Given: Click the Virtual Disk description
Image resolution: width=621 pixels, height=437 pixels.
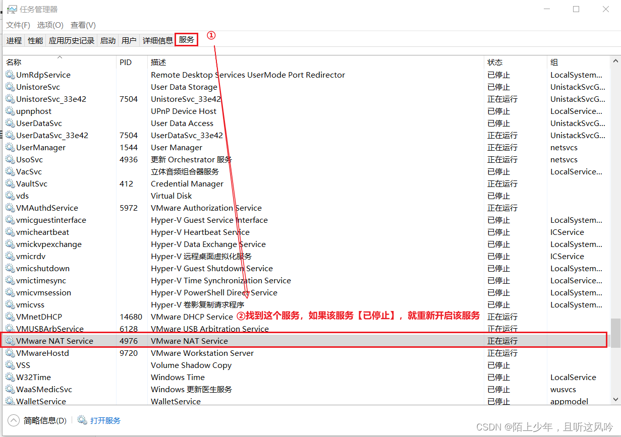Looking at the screenshot, I should 172,196.
